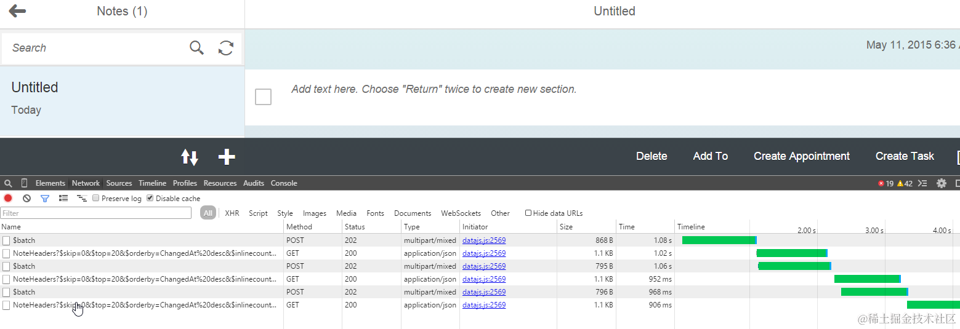Click file icon of 795 B $batch request
Screen dimensions: 960x329
coord(6,266)
